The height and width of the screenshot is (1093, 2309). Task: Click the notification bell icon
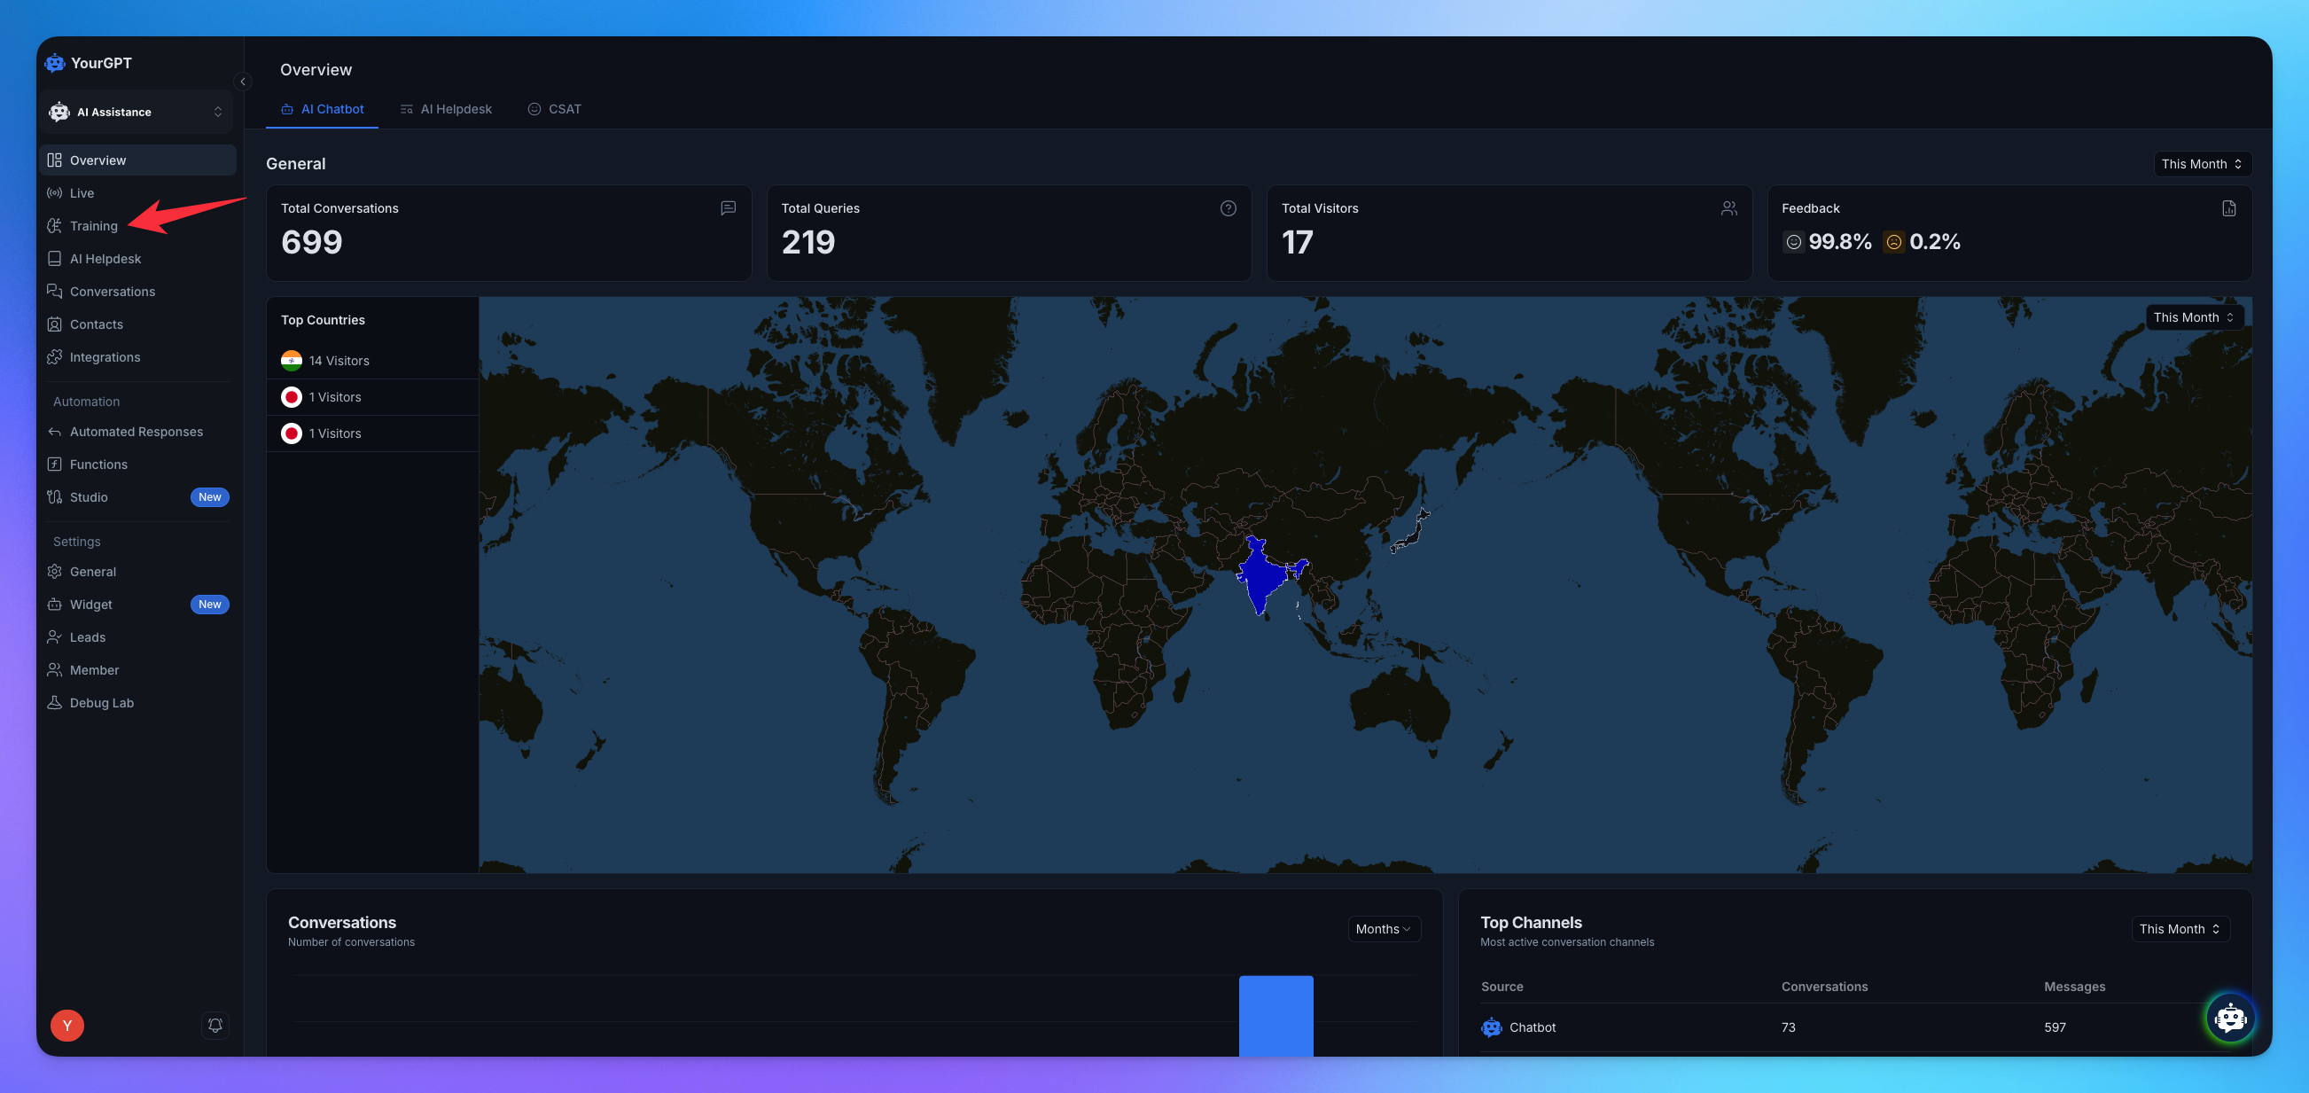pyautogui.click(x=215, y=1025)
